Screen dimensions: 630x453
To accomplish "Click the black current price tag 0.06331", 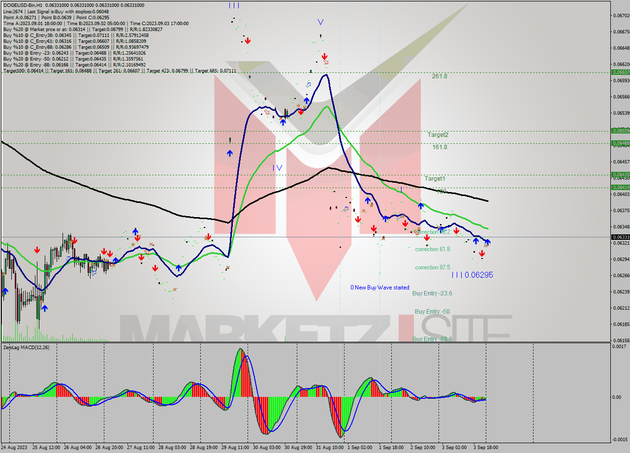I will click(620, 237).
